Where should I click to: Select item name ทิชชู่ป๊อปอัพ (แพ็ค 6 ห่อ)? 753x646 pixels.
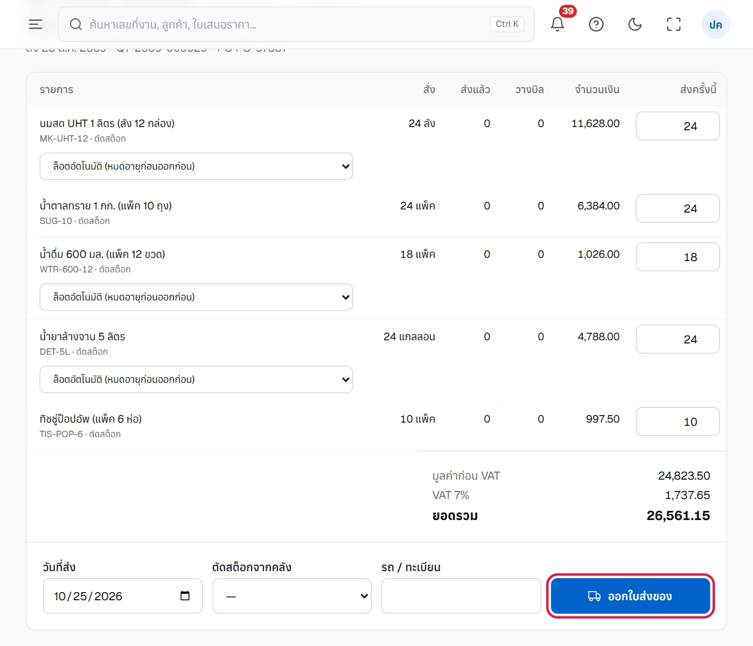click(90, 419)
